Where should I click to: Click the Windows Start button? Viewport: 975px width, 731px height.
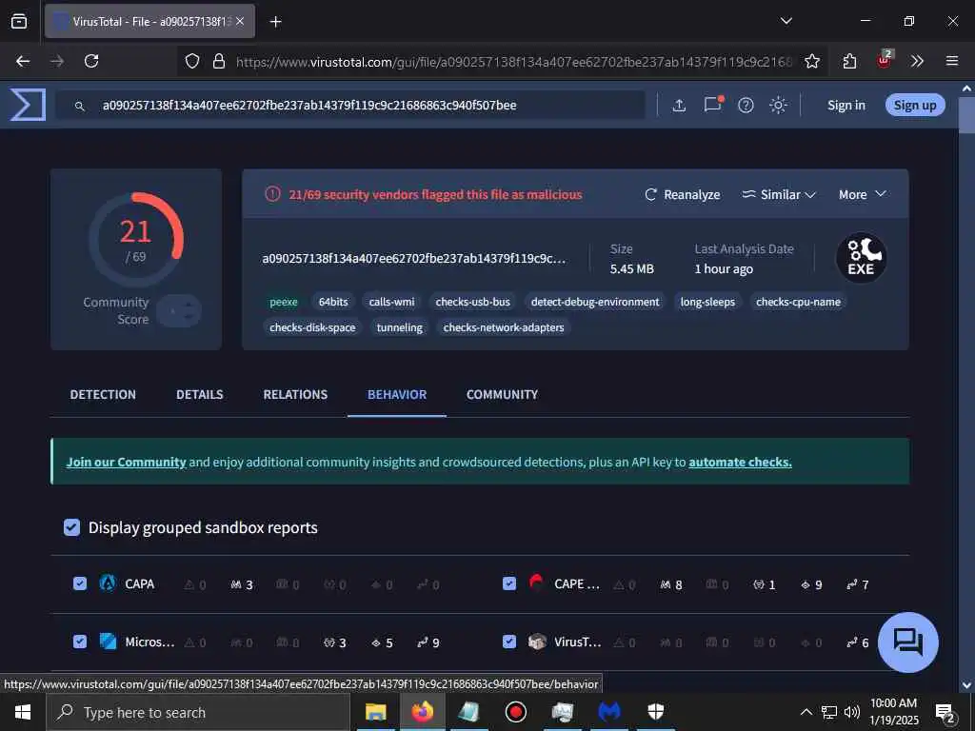coord(23,712)
